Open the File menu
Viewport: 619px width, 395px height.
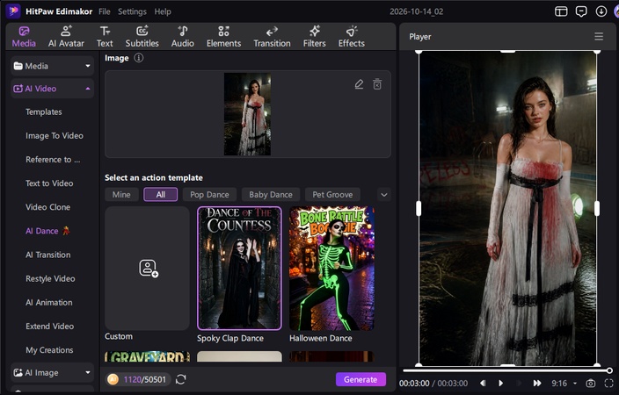coord(105,11)
